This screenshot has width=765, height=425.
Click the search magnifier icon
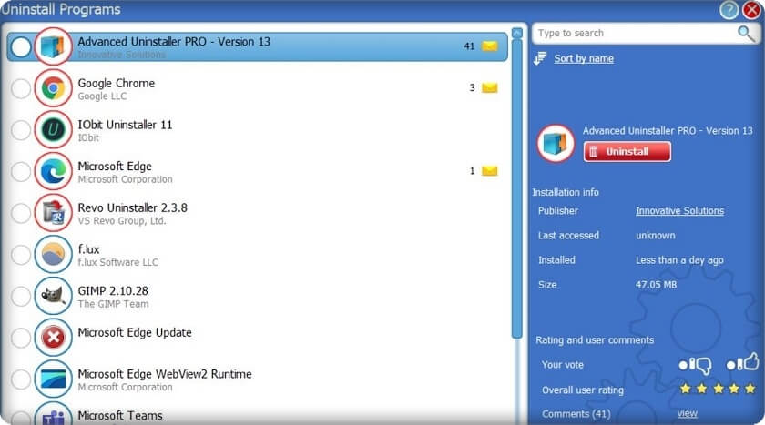point(746,34)
